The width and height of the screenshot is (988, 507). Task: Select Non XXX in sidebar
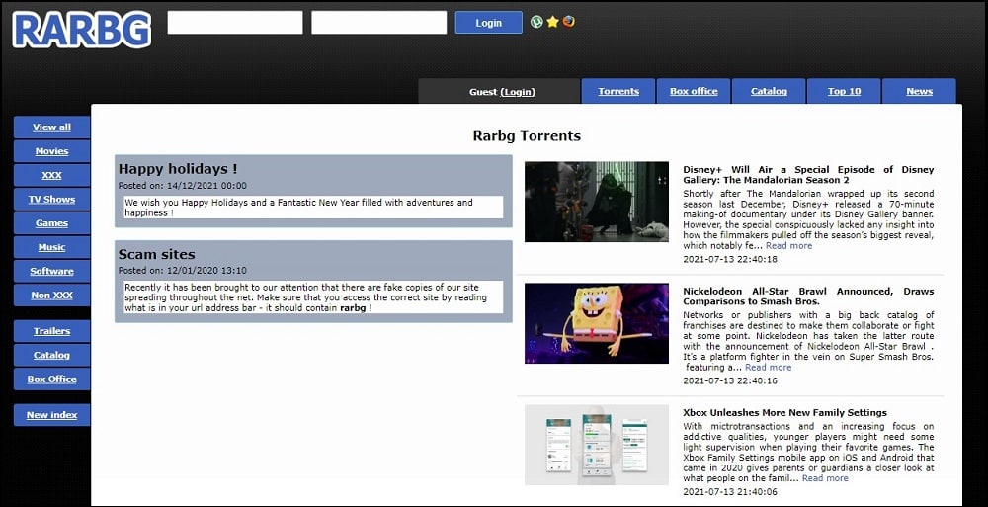coord(51,296)
